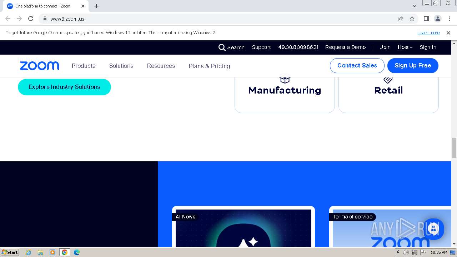457x257 pixels.
Task: Bookmark this tab with the star icon
Action: 412,19
